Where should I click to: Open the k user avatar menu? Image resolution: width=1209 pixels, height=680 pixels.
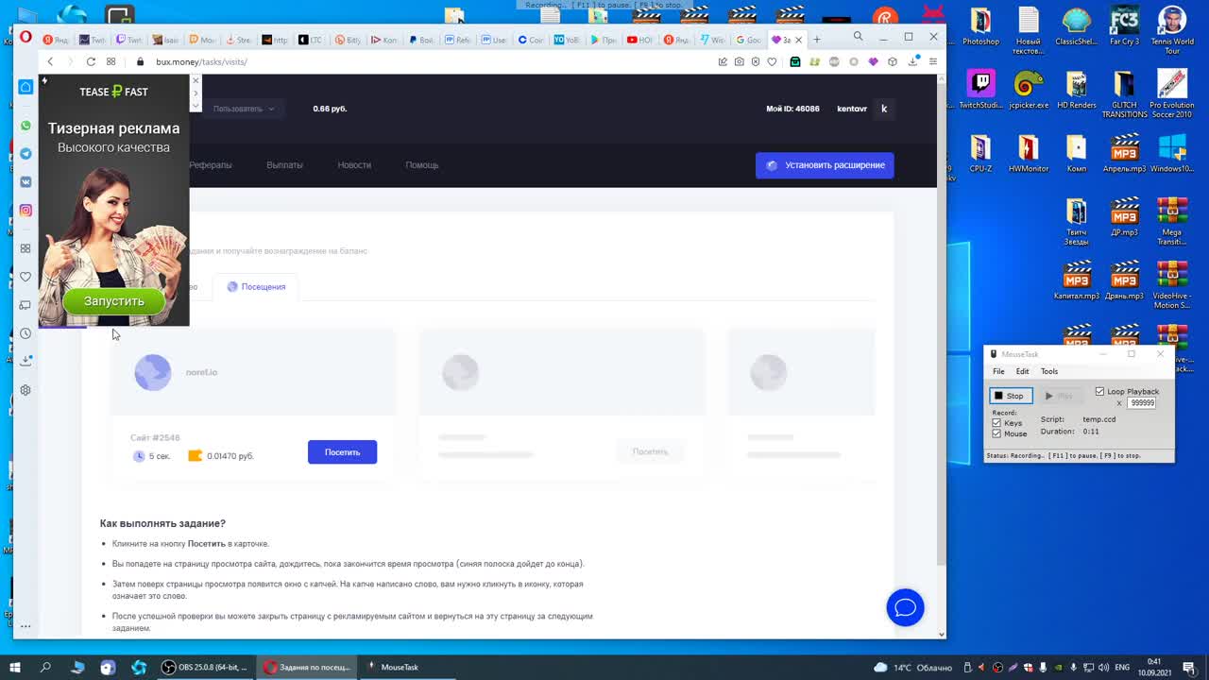click(x=884, y=109)
